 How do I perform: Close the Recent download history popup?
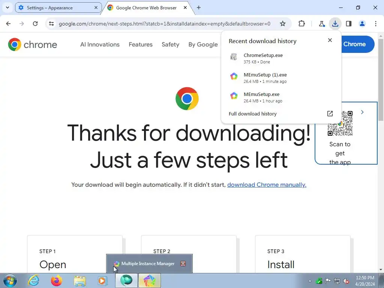tap(330, 40)
